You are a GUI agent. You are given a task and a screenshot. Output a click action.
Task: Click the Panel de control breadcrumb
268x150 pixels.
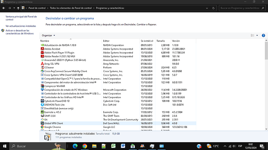coord(37,8)
